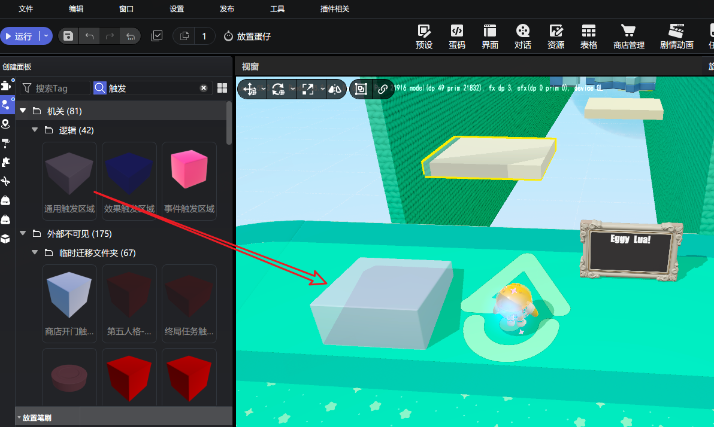Open the 文件 menu
This screenshot has height=427, width=714.
point(26,9)
